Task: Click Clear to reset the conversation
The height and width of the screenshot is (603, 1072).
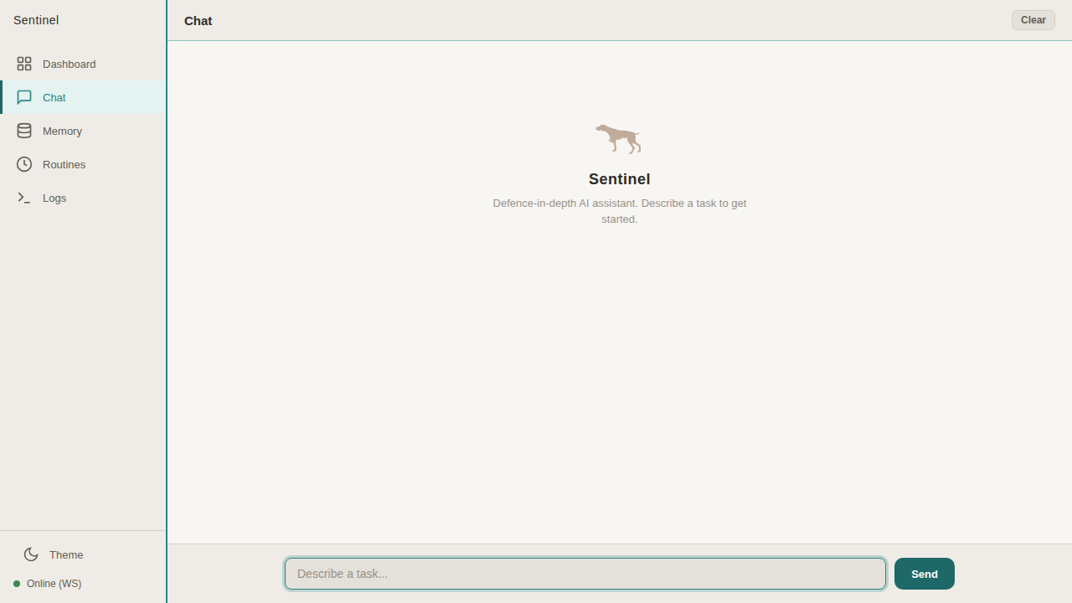Action: pyautogui.click(x=1033, y=19)
